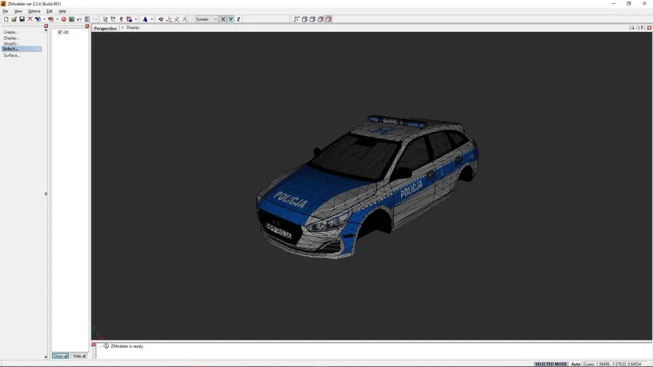Click the Save floppy disk icon
Screen dimensions: 653x367
pyautogui.click(x=22, y=19)
